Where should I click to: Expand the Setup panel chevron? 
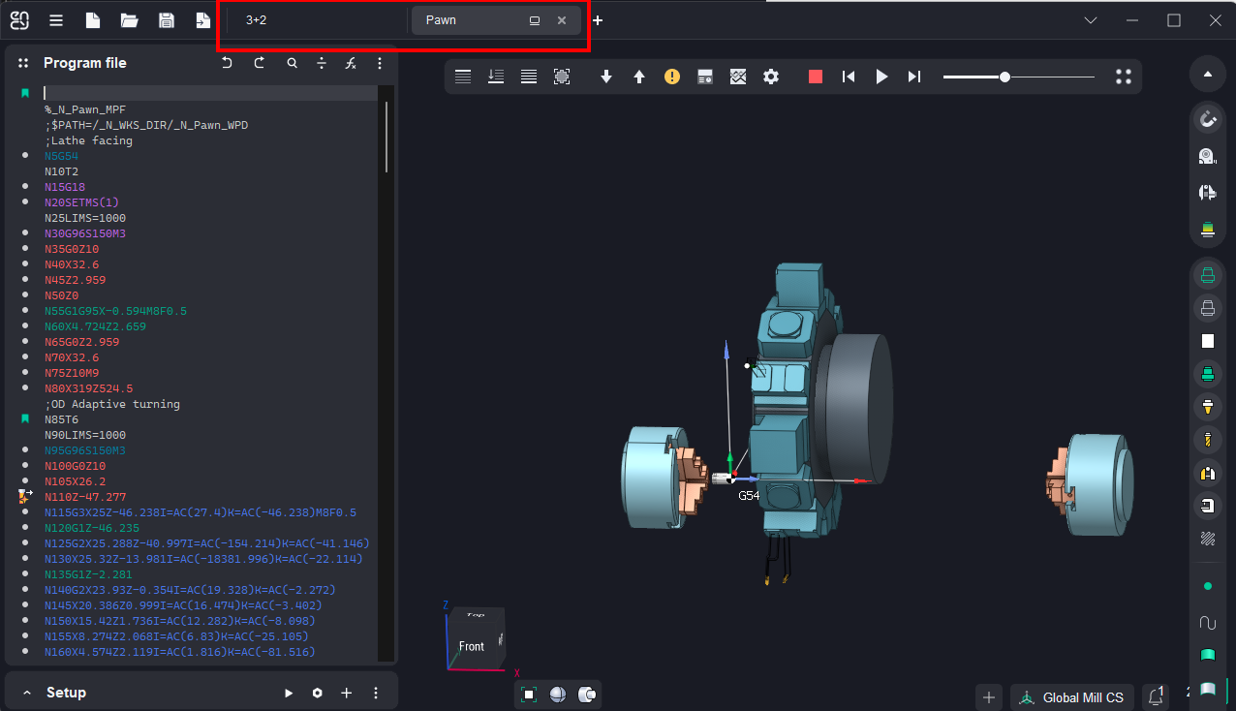(x=26, y=693)
